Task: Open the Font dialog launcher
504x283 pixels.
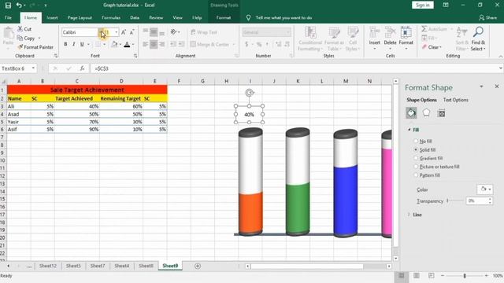Action: 135,56
